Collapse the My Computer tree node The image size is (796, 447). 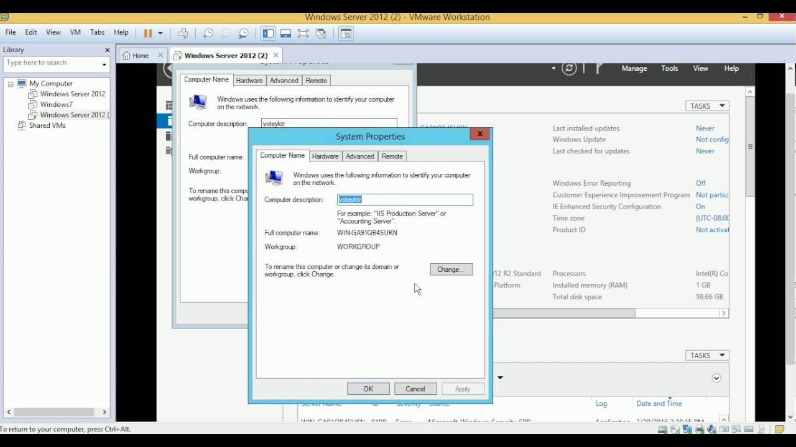(x=11, y=84)
